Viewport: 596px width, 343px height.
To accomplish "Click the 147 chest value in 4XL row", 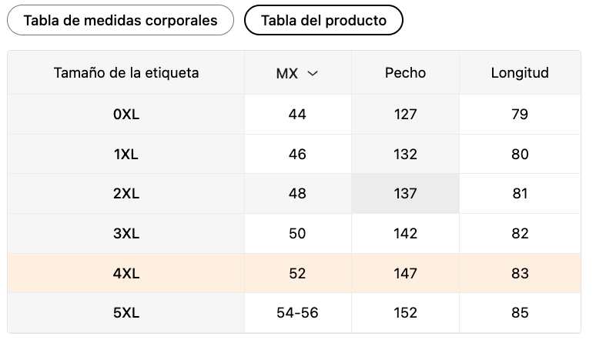I will click(x=405, y=273).
